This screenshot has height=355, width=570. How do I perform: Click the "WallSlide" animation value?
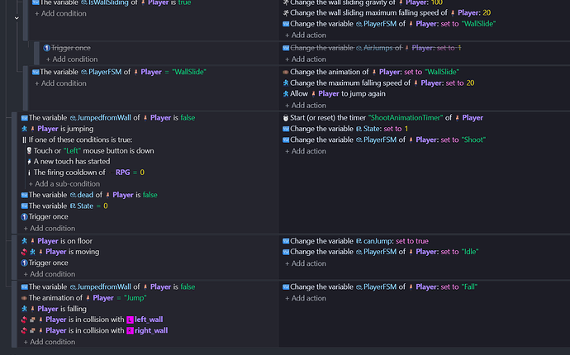click(x=442, y=72)
